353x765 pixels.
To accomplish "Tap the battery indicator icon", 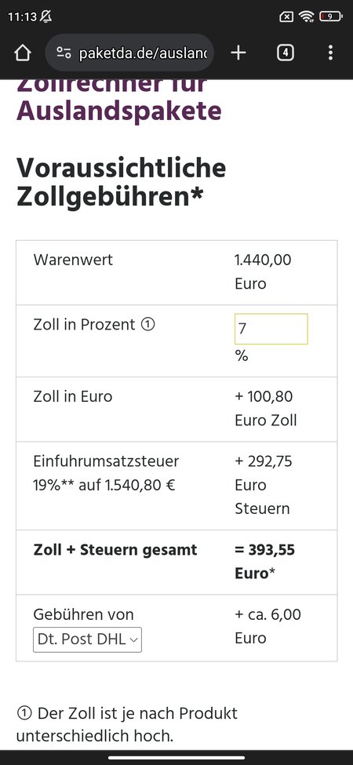I will point(332,16).
